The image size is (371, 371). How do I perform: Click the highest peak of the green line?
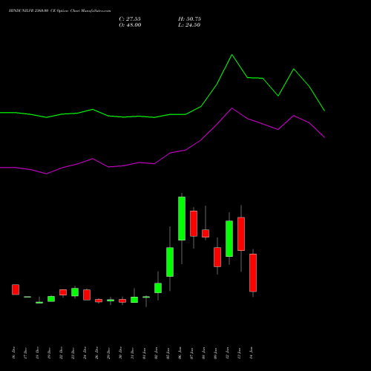[232, 55]
